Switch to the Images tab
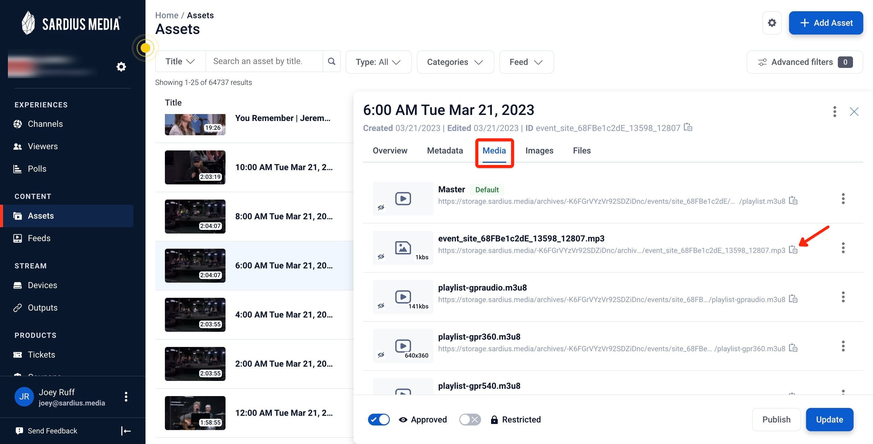 (539, 151)
